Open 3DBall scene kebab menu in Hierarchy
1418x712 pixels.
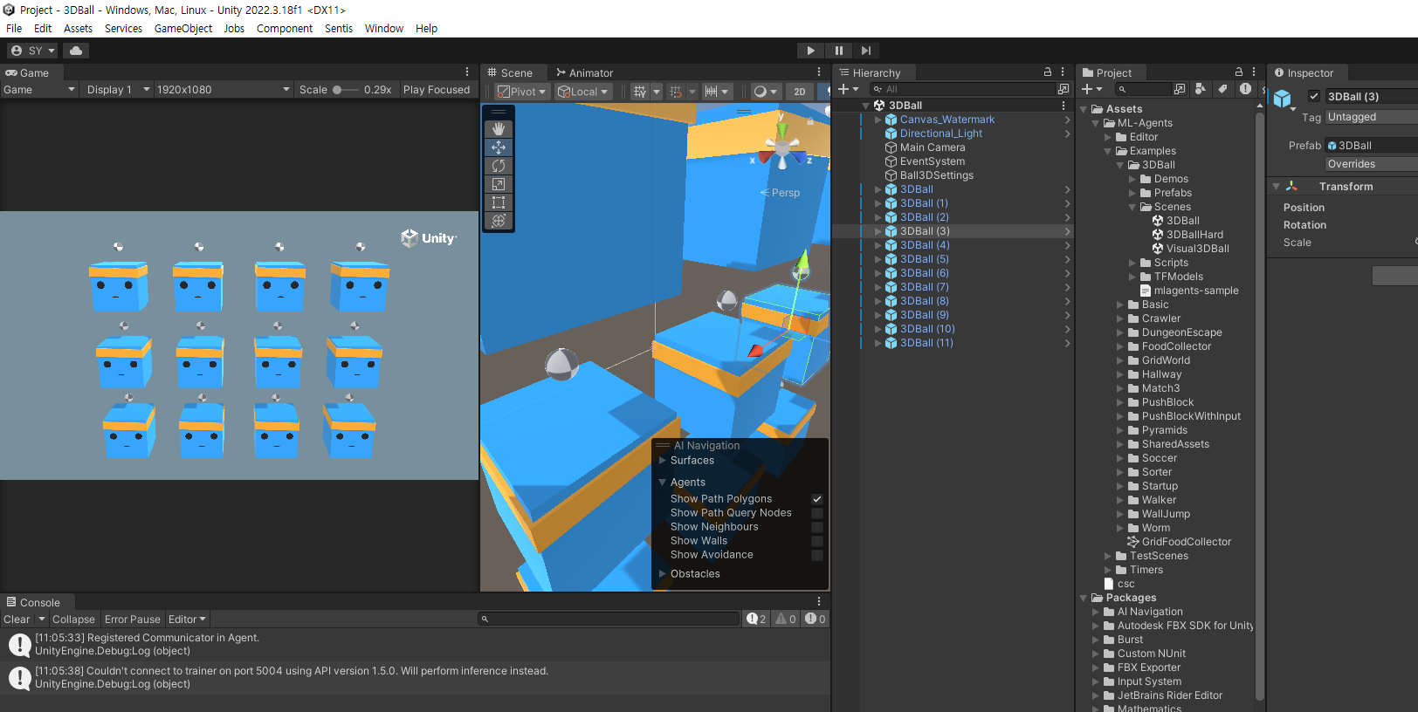click(1063, 106)
